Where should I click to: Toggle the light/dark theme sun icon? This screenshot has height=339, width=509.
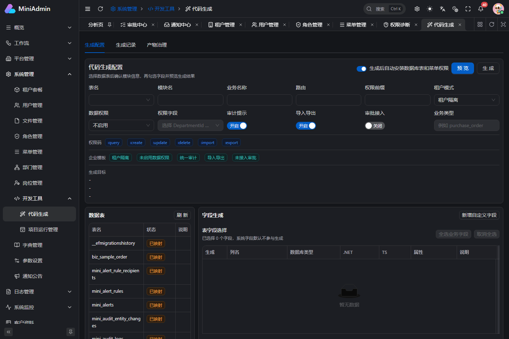pos(430,9)
